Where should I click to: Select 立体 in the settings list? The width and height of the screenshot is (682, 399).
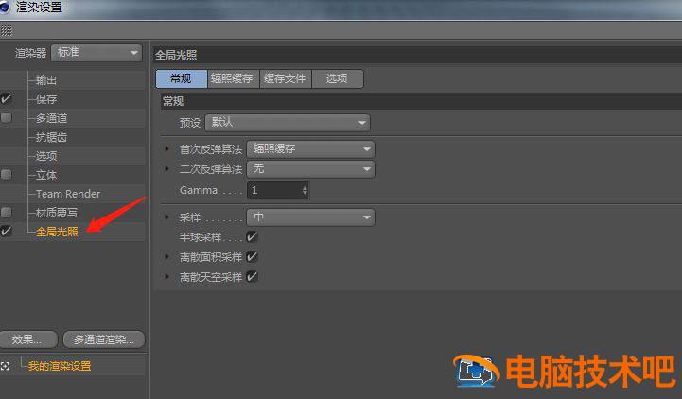46,175
